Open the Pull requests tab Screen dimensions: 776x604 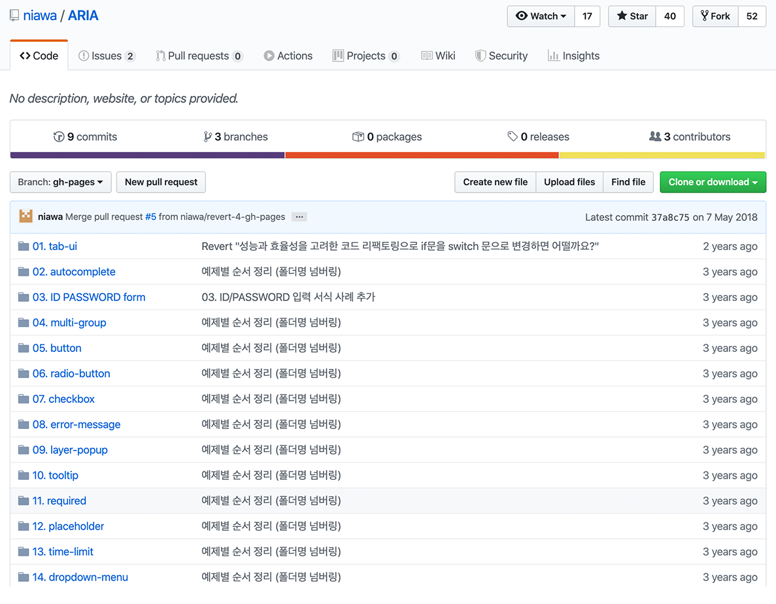pyautogui.click(x=199, y=56)
